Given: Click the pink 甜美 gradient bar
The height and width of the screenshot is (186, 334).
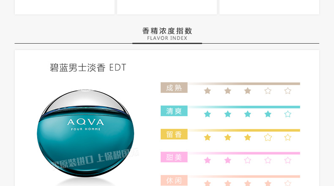Looking at the screenshot, I should tap(244, 153).
